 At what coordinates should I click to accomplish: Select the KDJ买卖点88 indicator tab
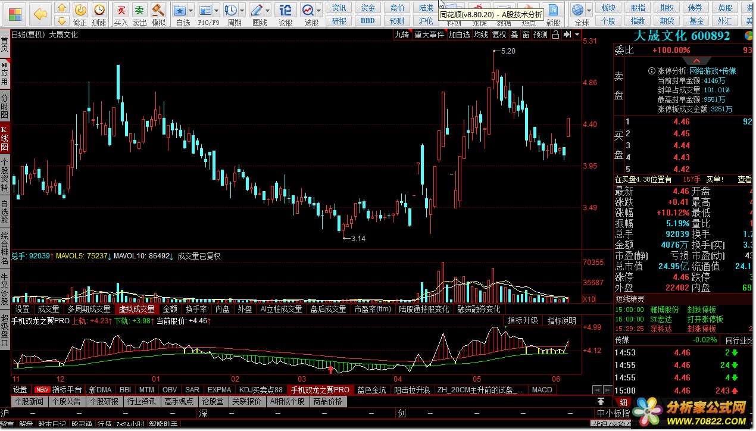pos(261,390)
